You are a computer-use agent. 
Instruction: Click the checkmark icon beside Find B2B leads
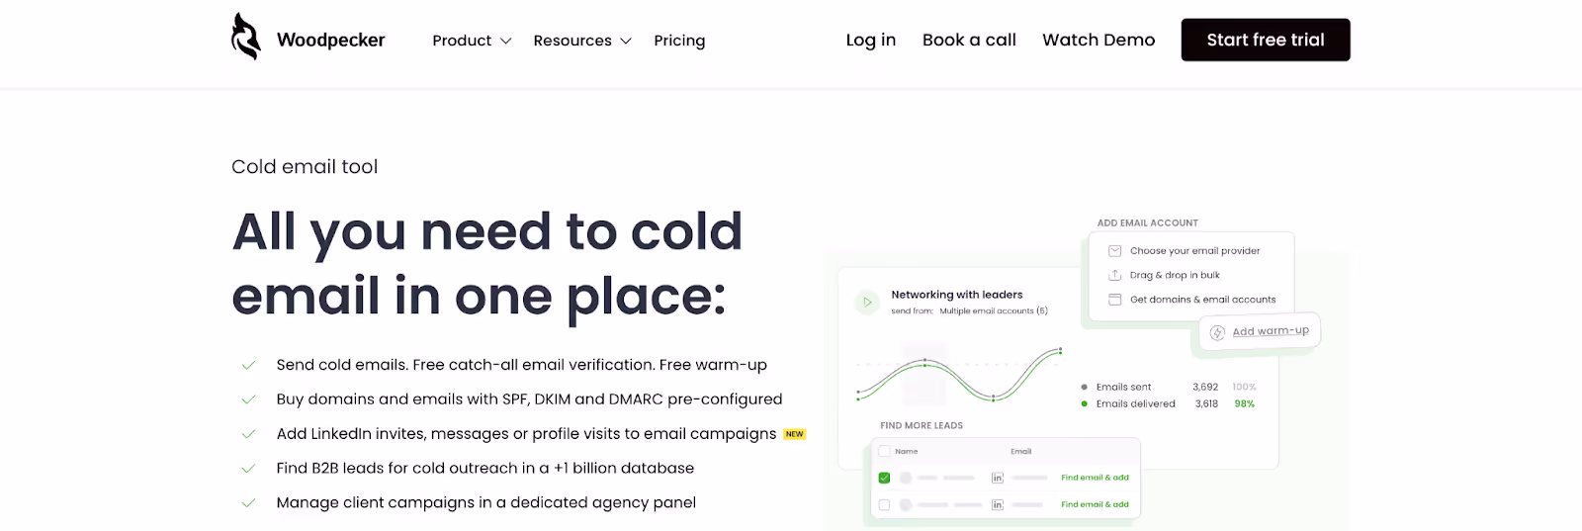tap(248, 469)
